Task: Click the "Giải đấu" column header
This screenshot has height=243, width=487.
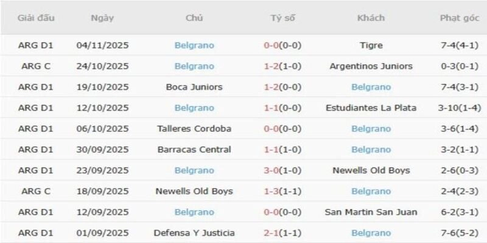Action: 37,18
